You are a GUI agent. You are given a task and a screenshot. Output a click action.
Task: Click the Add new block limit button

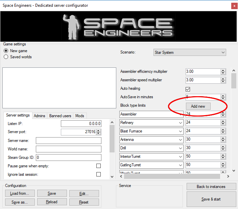click(x=198, y=106)
